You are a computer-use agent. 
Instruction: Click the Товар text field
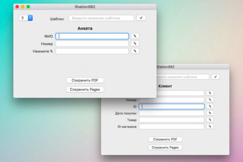click(x=172, y=120)
